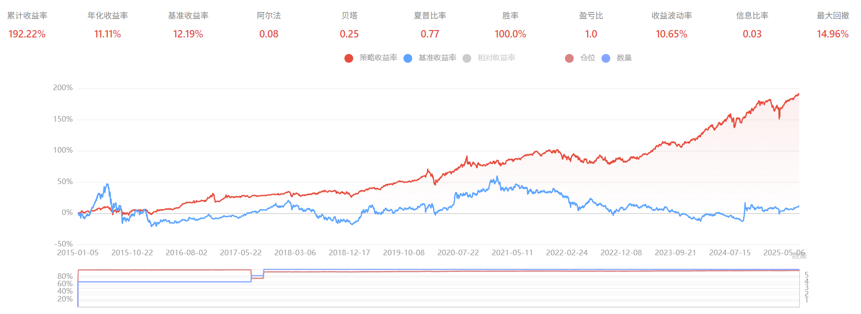Click the 80% label in the position chart

coord(65,276)
